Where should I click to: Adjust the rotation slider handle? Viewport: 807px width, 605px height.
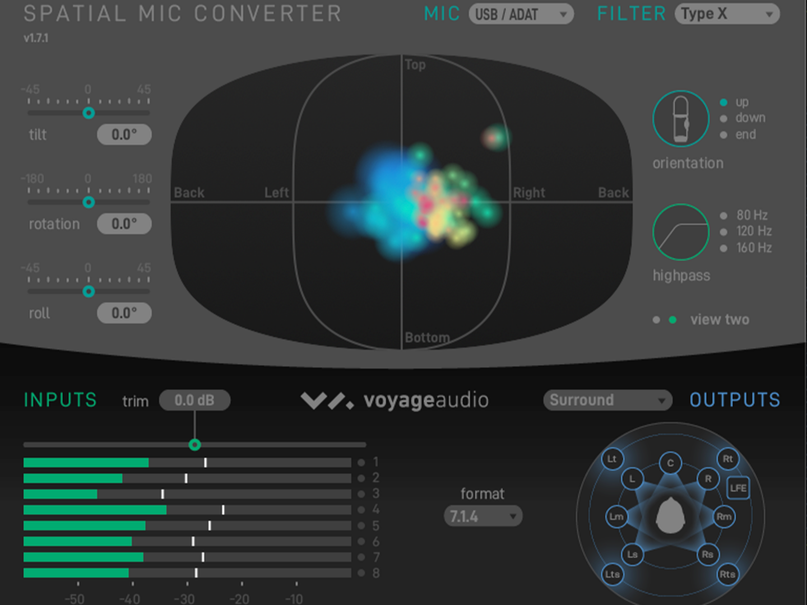click(x=89, y=203)
